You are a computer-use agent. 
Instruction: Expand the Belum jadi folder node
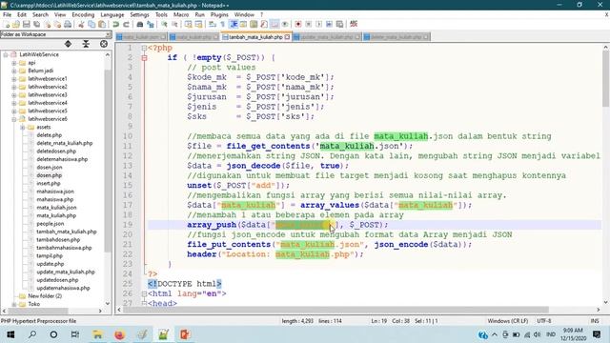[14, 71]
